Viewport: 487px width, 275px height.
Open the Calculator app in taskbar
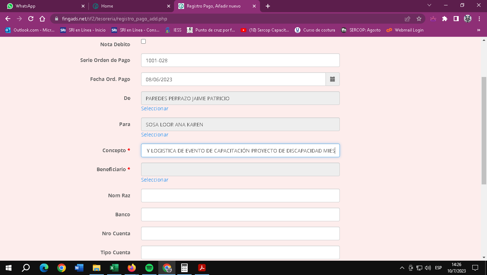coord(184,268)
